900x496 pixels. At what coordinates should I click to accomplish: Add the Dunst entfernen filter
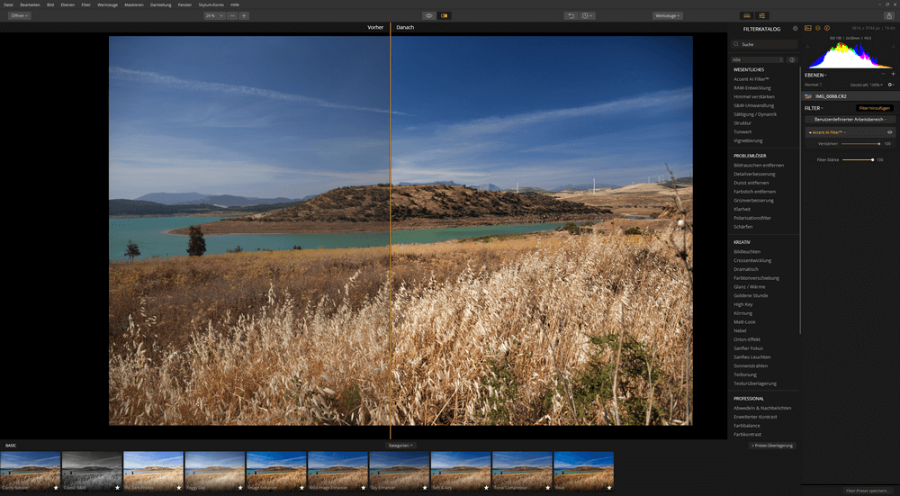click(751, 183)
